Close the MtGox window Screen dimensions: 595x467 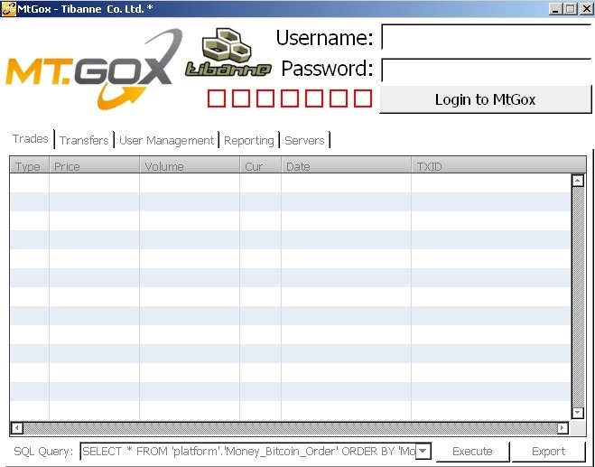pos(586,9)
